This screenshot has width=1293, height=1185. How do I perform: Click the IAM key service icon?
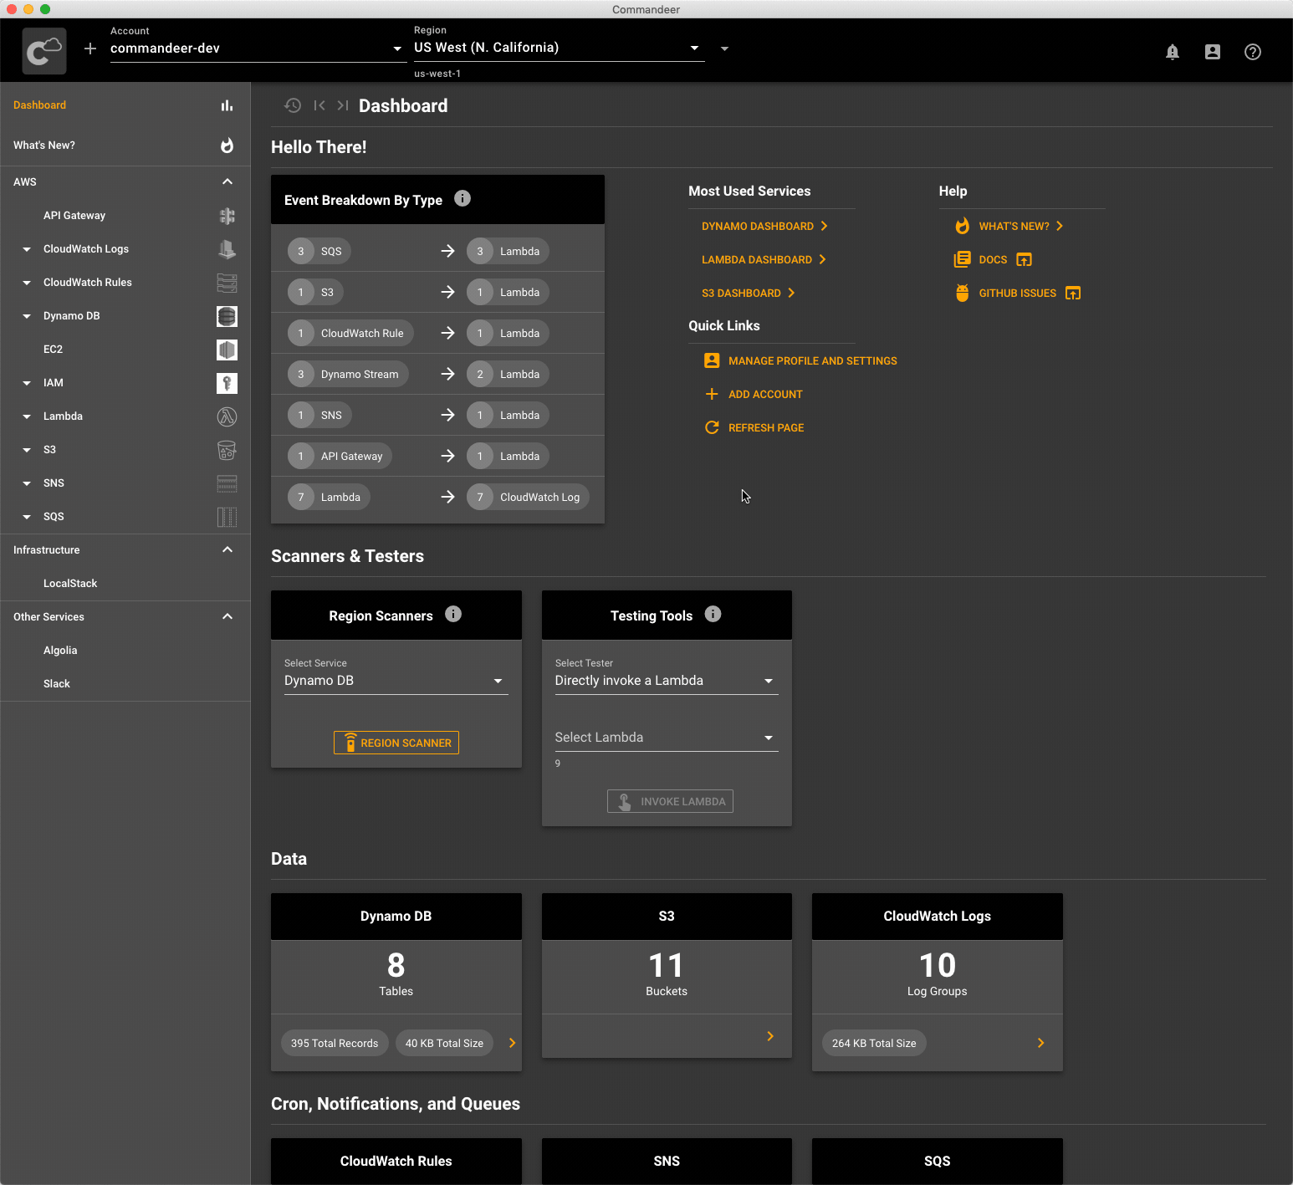tap(227, 383)
